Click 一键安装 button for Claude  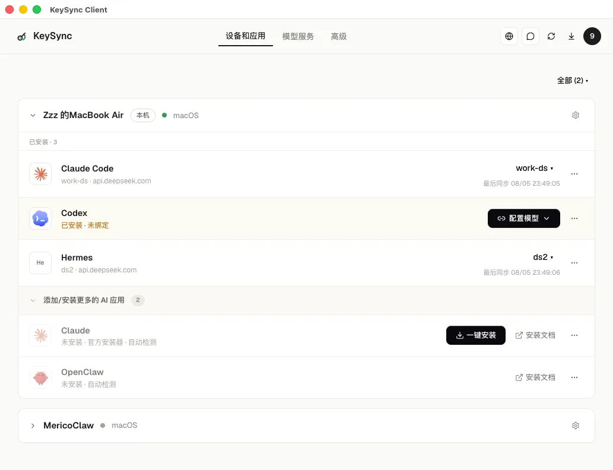tap(476, 335)
